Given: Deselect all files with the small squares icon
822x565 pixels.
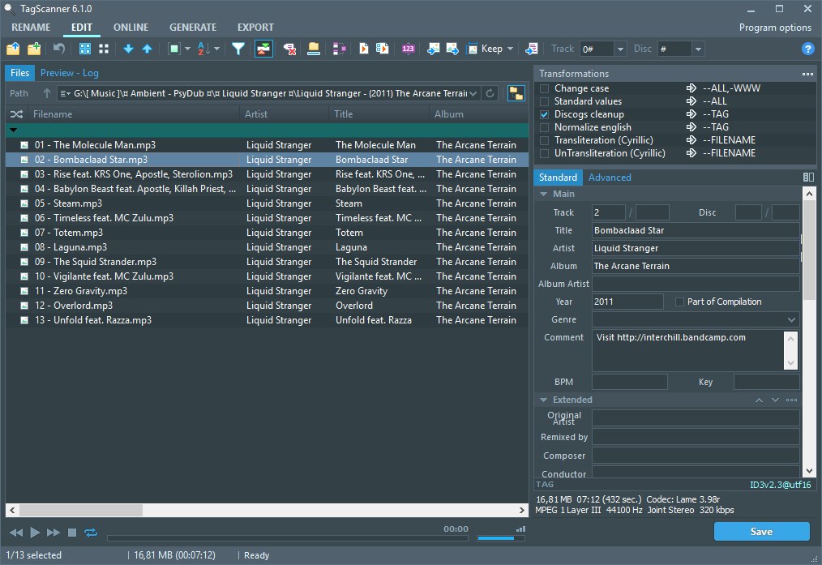Looking at the screenshot, I should [x=104, y=49].
